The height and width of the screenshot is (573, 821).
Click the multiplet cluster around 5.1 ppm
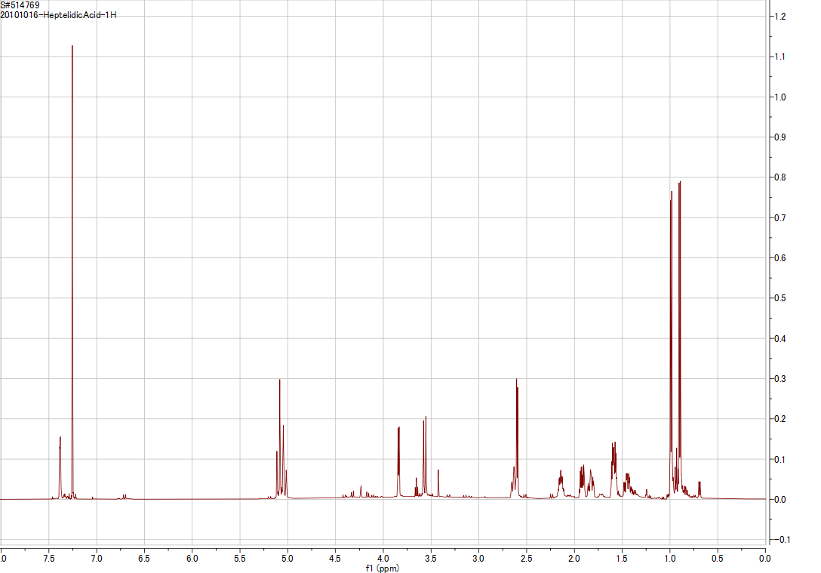coord(279,423)
